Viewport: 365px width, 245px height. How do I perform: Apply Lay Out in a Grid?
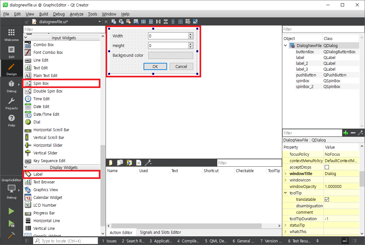180,22
